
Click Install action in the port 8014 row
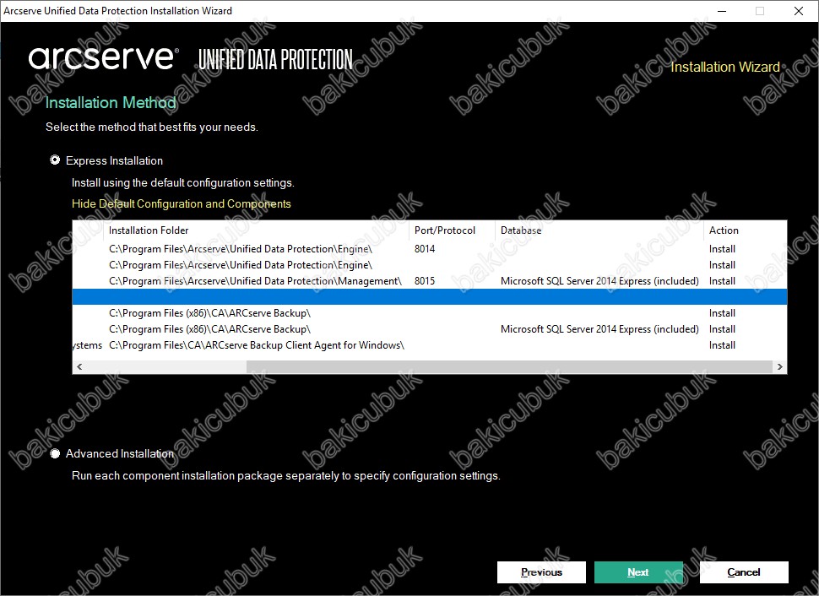pos(722,249)
